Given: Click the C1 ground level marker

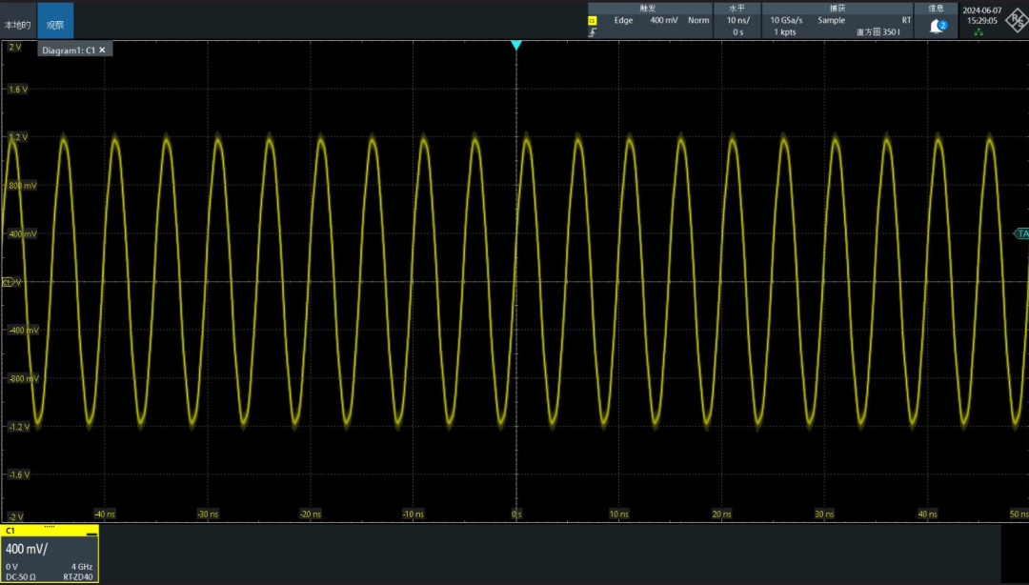Looking at the screenshot, I should (x=8, y=282).
